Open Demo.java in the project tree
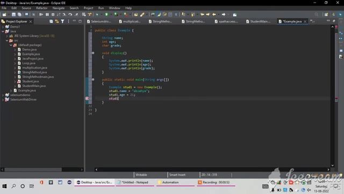 (29, 50)
